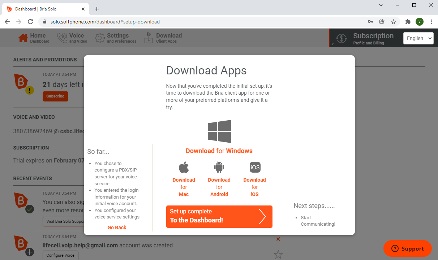
Task: Click the Visit Bria Solo Support button
Action: tap(63, 221)
